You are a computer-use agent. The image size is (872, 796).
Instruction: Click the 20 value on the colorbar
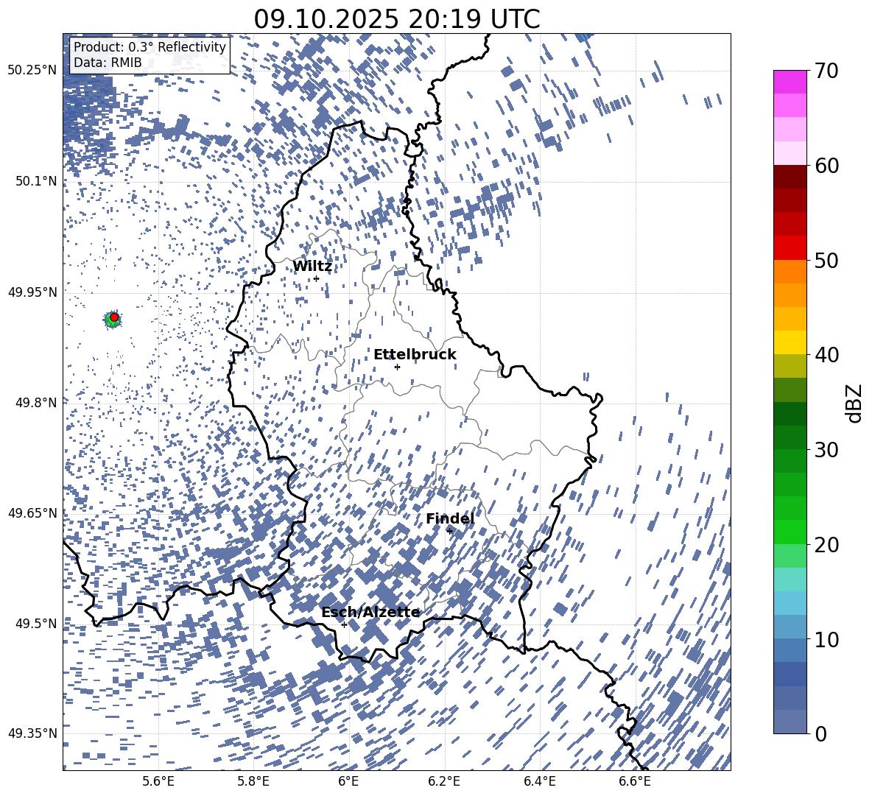[x=826, y=544]
